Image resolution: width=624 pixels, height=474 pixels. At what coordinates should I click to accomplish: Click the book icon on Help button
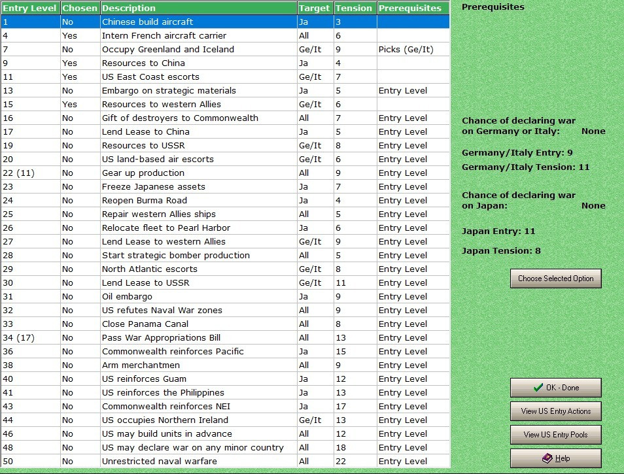pos(547,458)
